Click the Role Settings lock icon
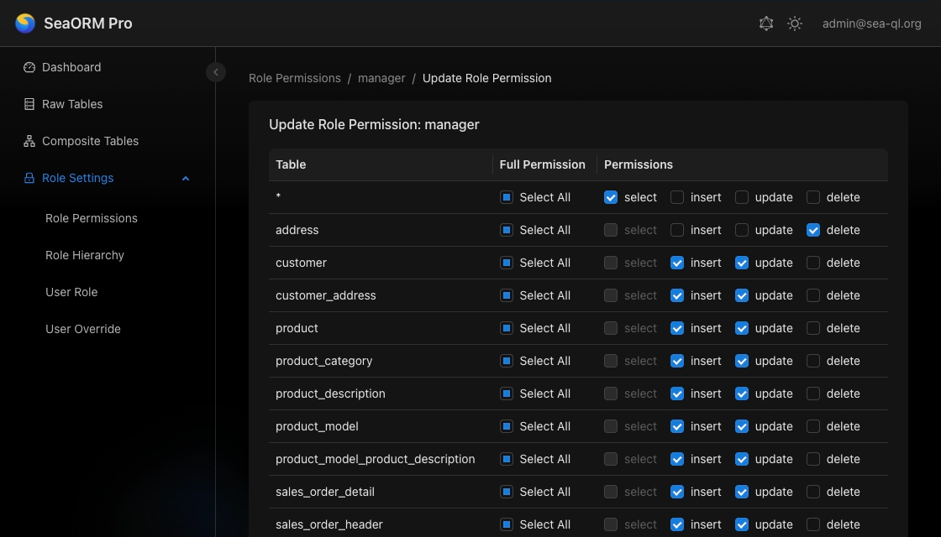 click(x=29, y=178)
